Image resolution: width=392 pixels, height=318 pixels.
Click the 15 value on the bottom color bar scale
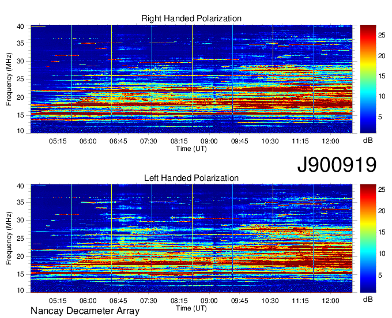click(x=382, y=232)
